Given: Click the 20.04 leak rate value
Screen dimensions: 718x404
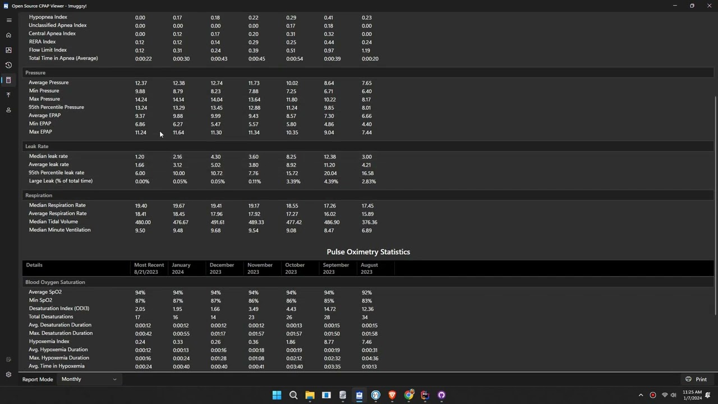Looking at the screenshot, I should pyautogui.click(x=330, y=173).
